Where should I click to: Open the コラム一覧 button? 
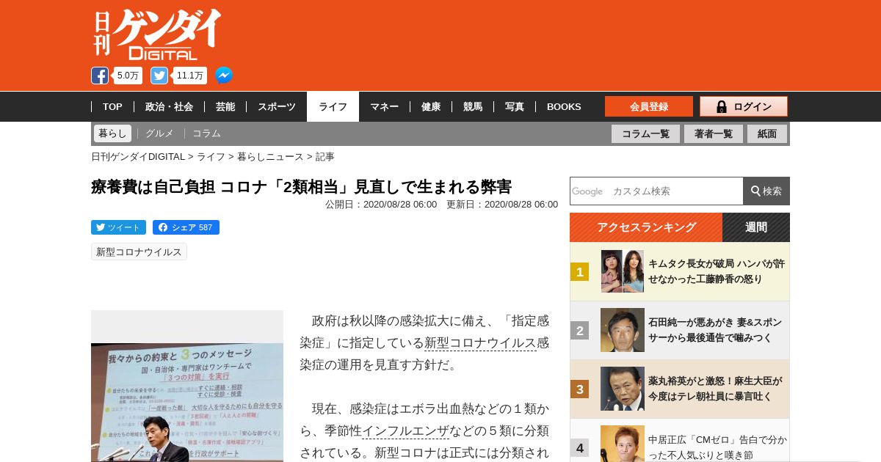(645, 133)
